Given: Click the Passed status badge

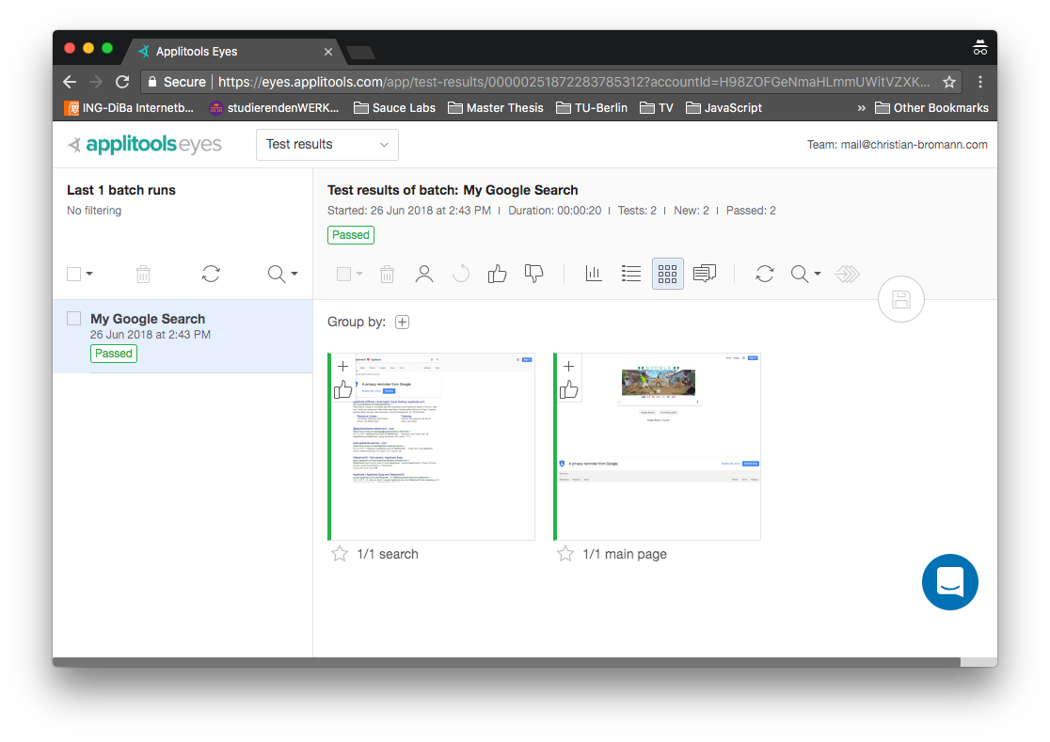Looking at the screenshot, I should point(350,234).
